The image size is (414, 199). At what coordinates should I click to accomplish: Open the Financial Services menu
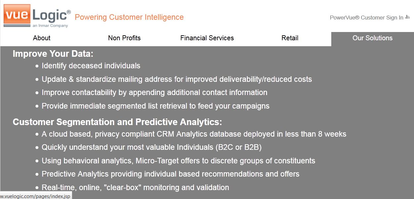tap(207, 38)
